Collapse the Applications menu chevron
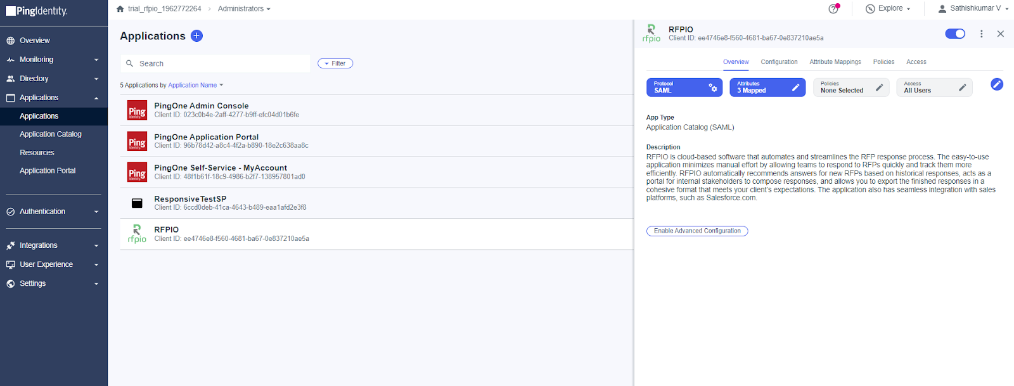The image size is (1014, 386). 96,98
